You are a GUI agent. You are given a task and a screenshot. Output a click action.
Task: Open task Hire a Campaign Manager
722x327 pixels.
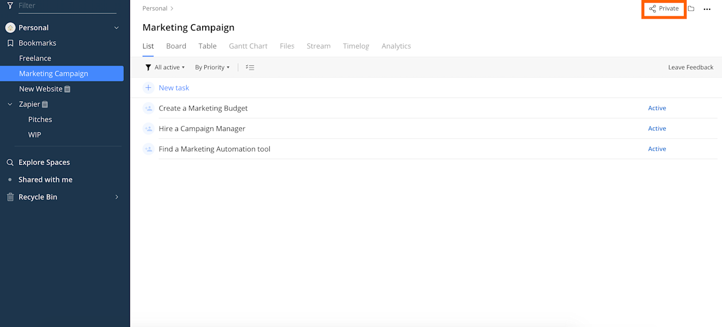[202, 128]
